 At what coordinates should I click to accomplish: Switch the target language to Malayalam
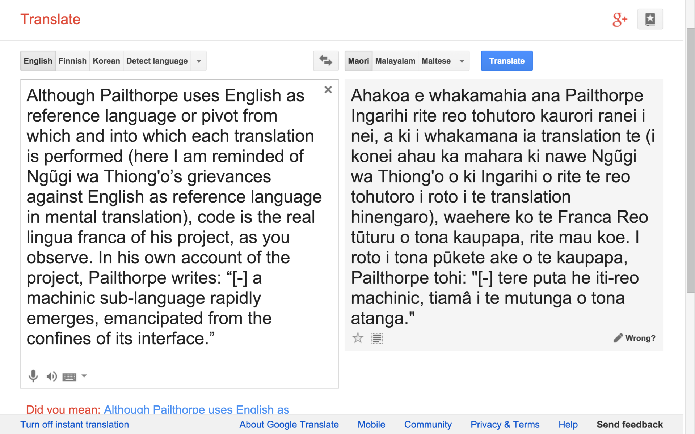coord(395,61)
